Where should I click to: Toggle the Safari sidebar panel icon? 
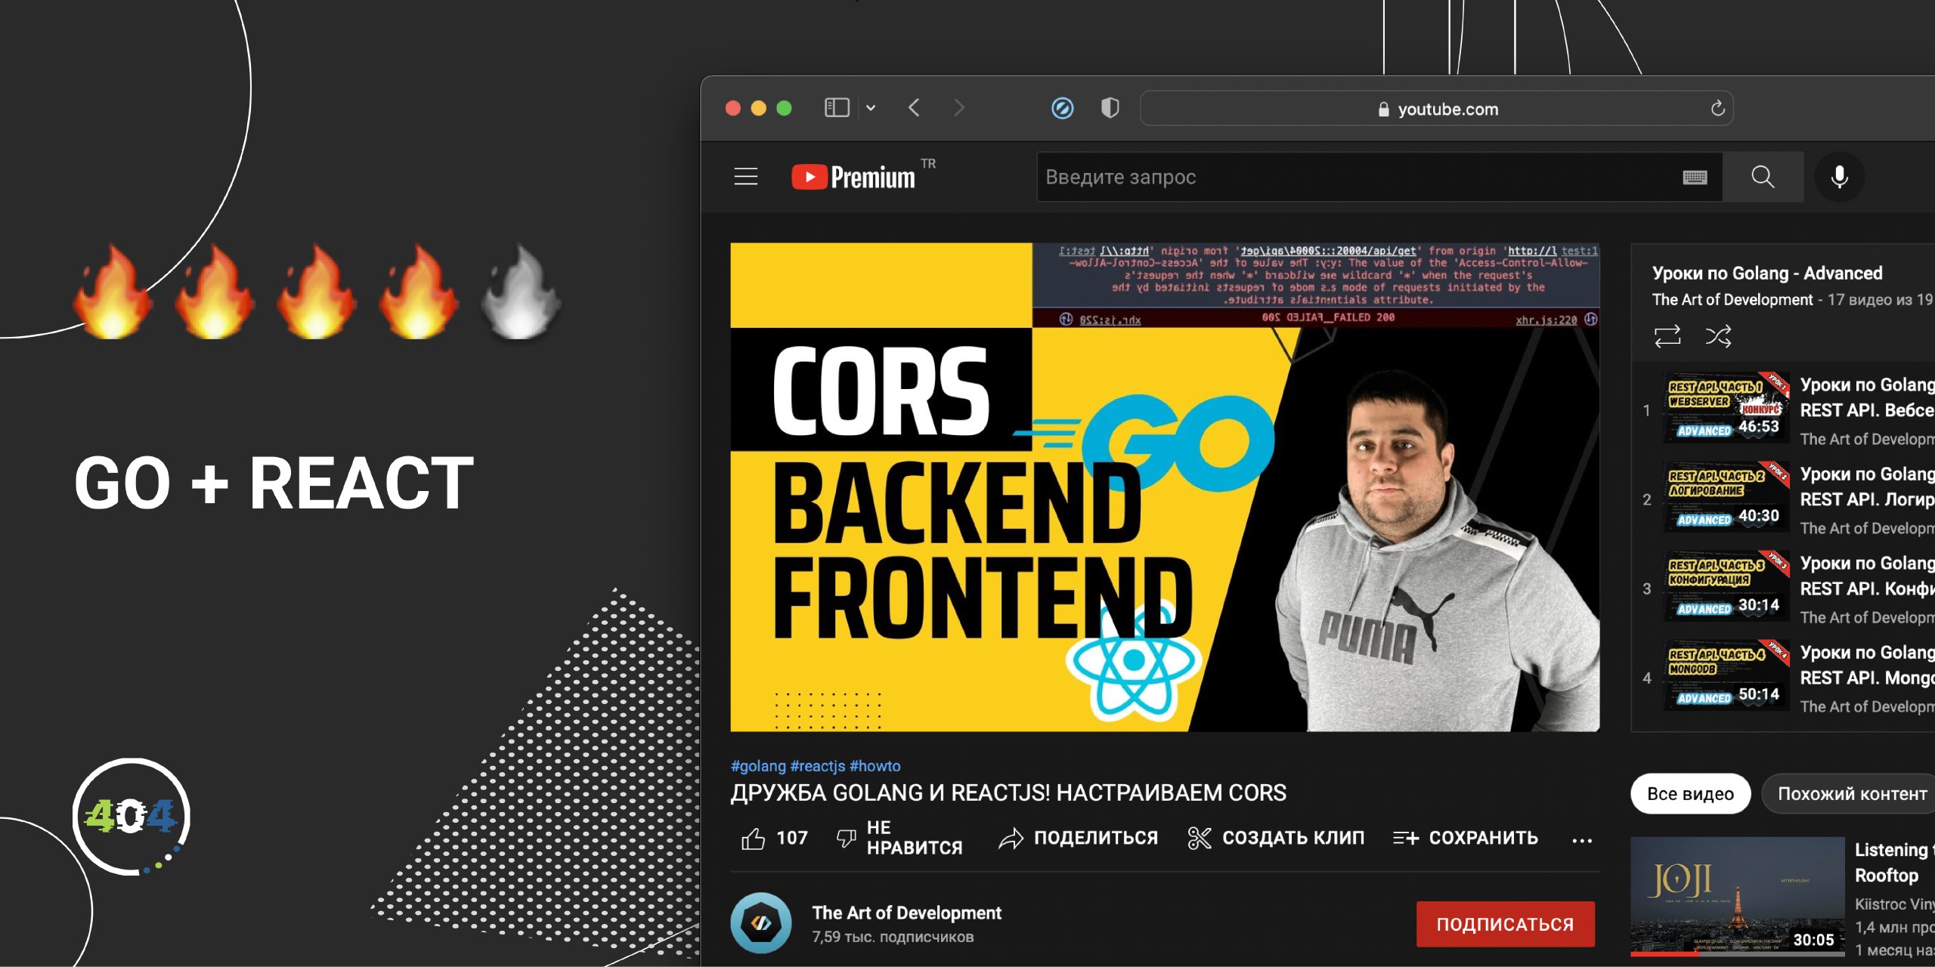point(837,108)
